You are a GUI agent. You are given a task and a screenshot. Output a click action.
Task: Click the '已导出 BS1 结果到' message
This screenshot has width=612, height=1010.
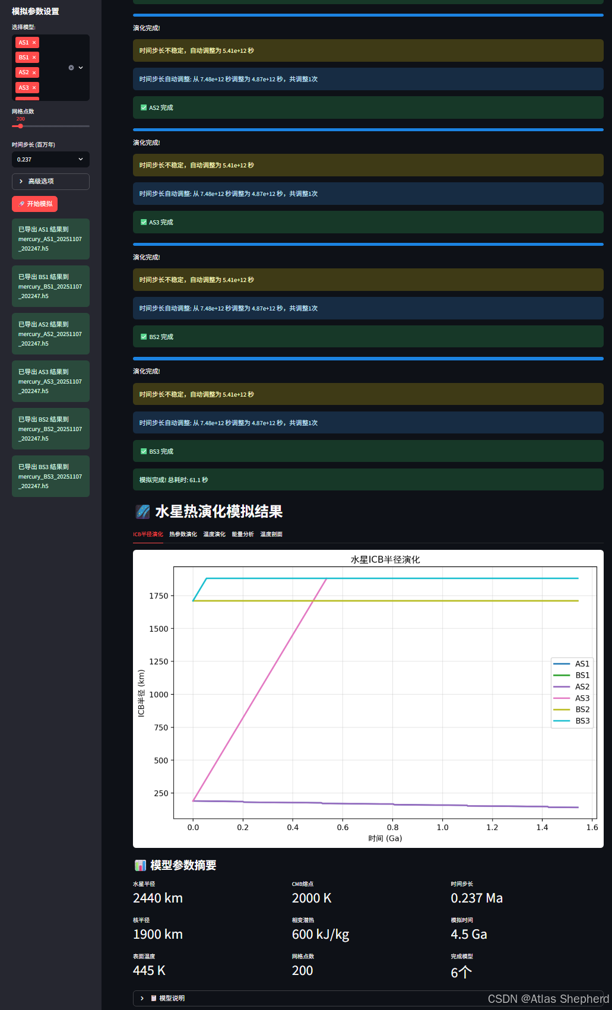click(x=50, y=286)
